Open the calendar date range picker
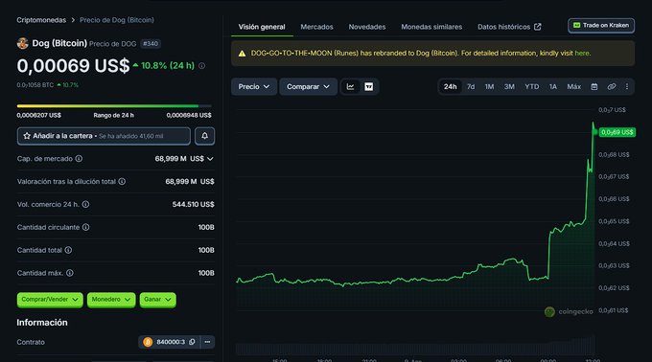This screenshot has width=652, height=362. (x=594, y=87)
